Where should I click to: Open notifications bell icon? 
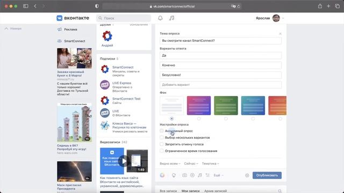(160, 18)
